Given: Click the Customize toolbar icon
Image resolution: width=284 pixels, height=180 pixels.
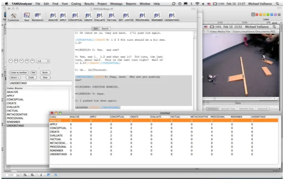Looking at the screenshot, I should point(13,17).
